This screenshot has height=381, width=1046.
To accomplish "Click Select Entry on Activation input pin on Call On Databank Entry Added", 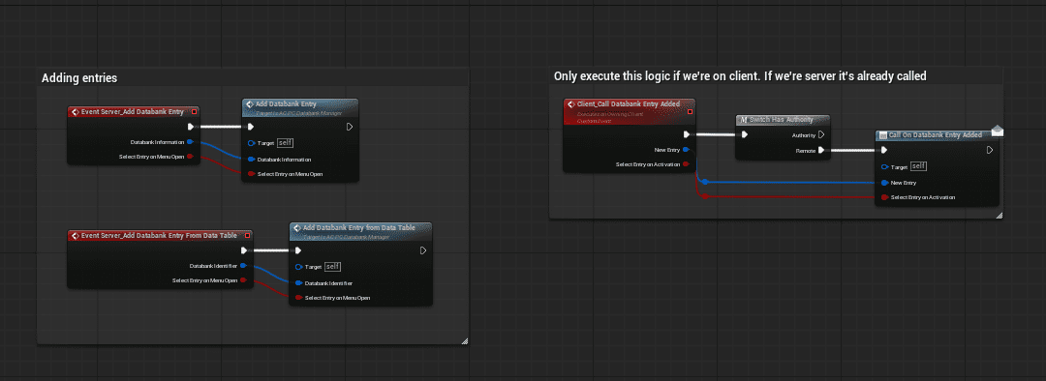I will coord(884,197).
